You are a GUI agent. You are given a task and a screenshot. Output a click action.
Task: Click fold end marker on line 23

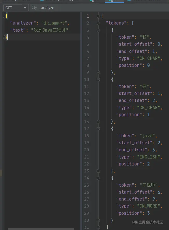tap(98, 171)
